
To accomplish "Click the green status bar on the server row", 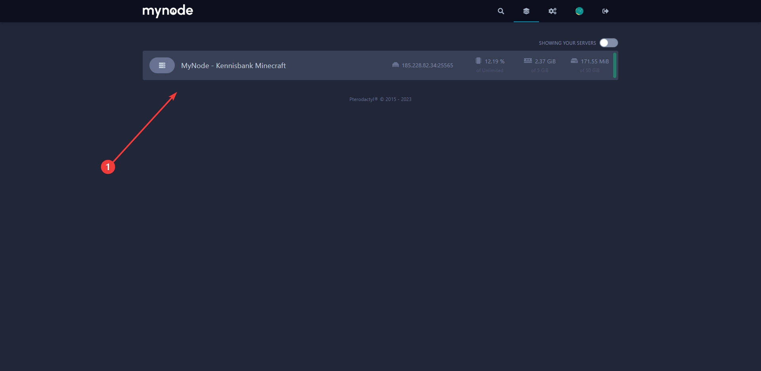I will 615,65.
